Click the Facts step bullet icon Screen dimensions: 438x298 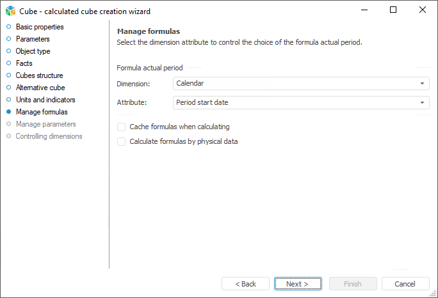pyautogui.click(x=8, y=63)
